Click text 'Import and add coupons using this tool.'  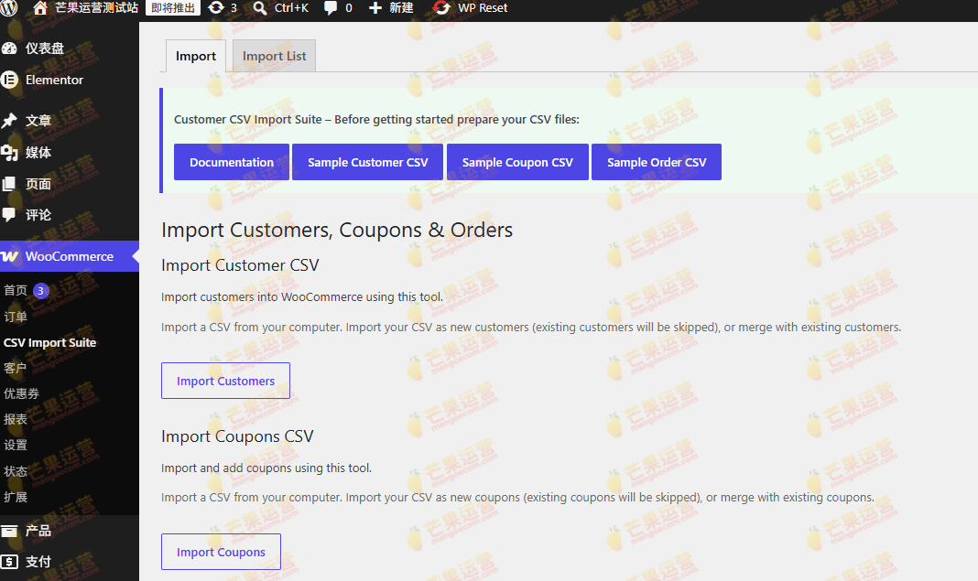click(266, 468)
